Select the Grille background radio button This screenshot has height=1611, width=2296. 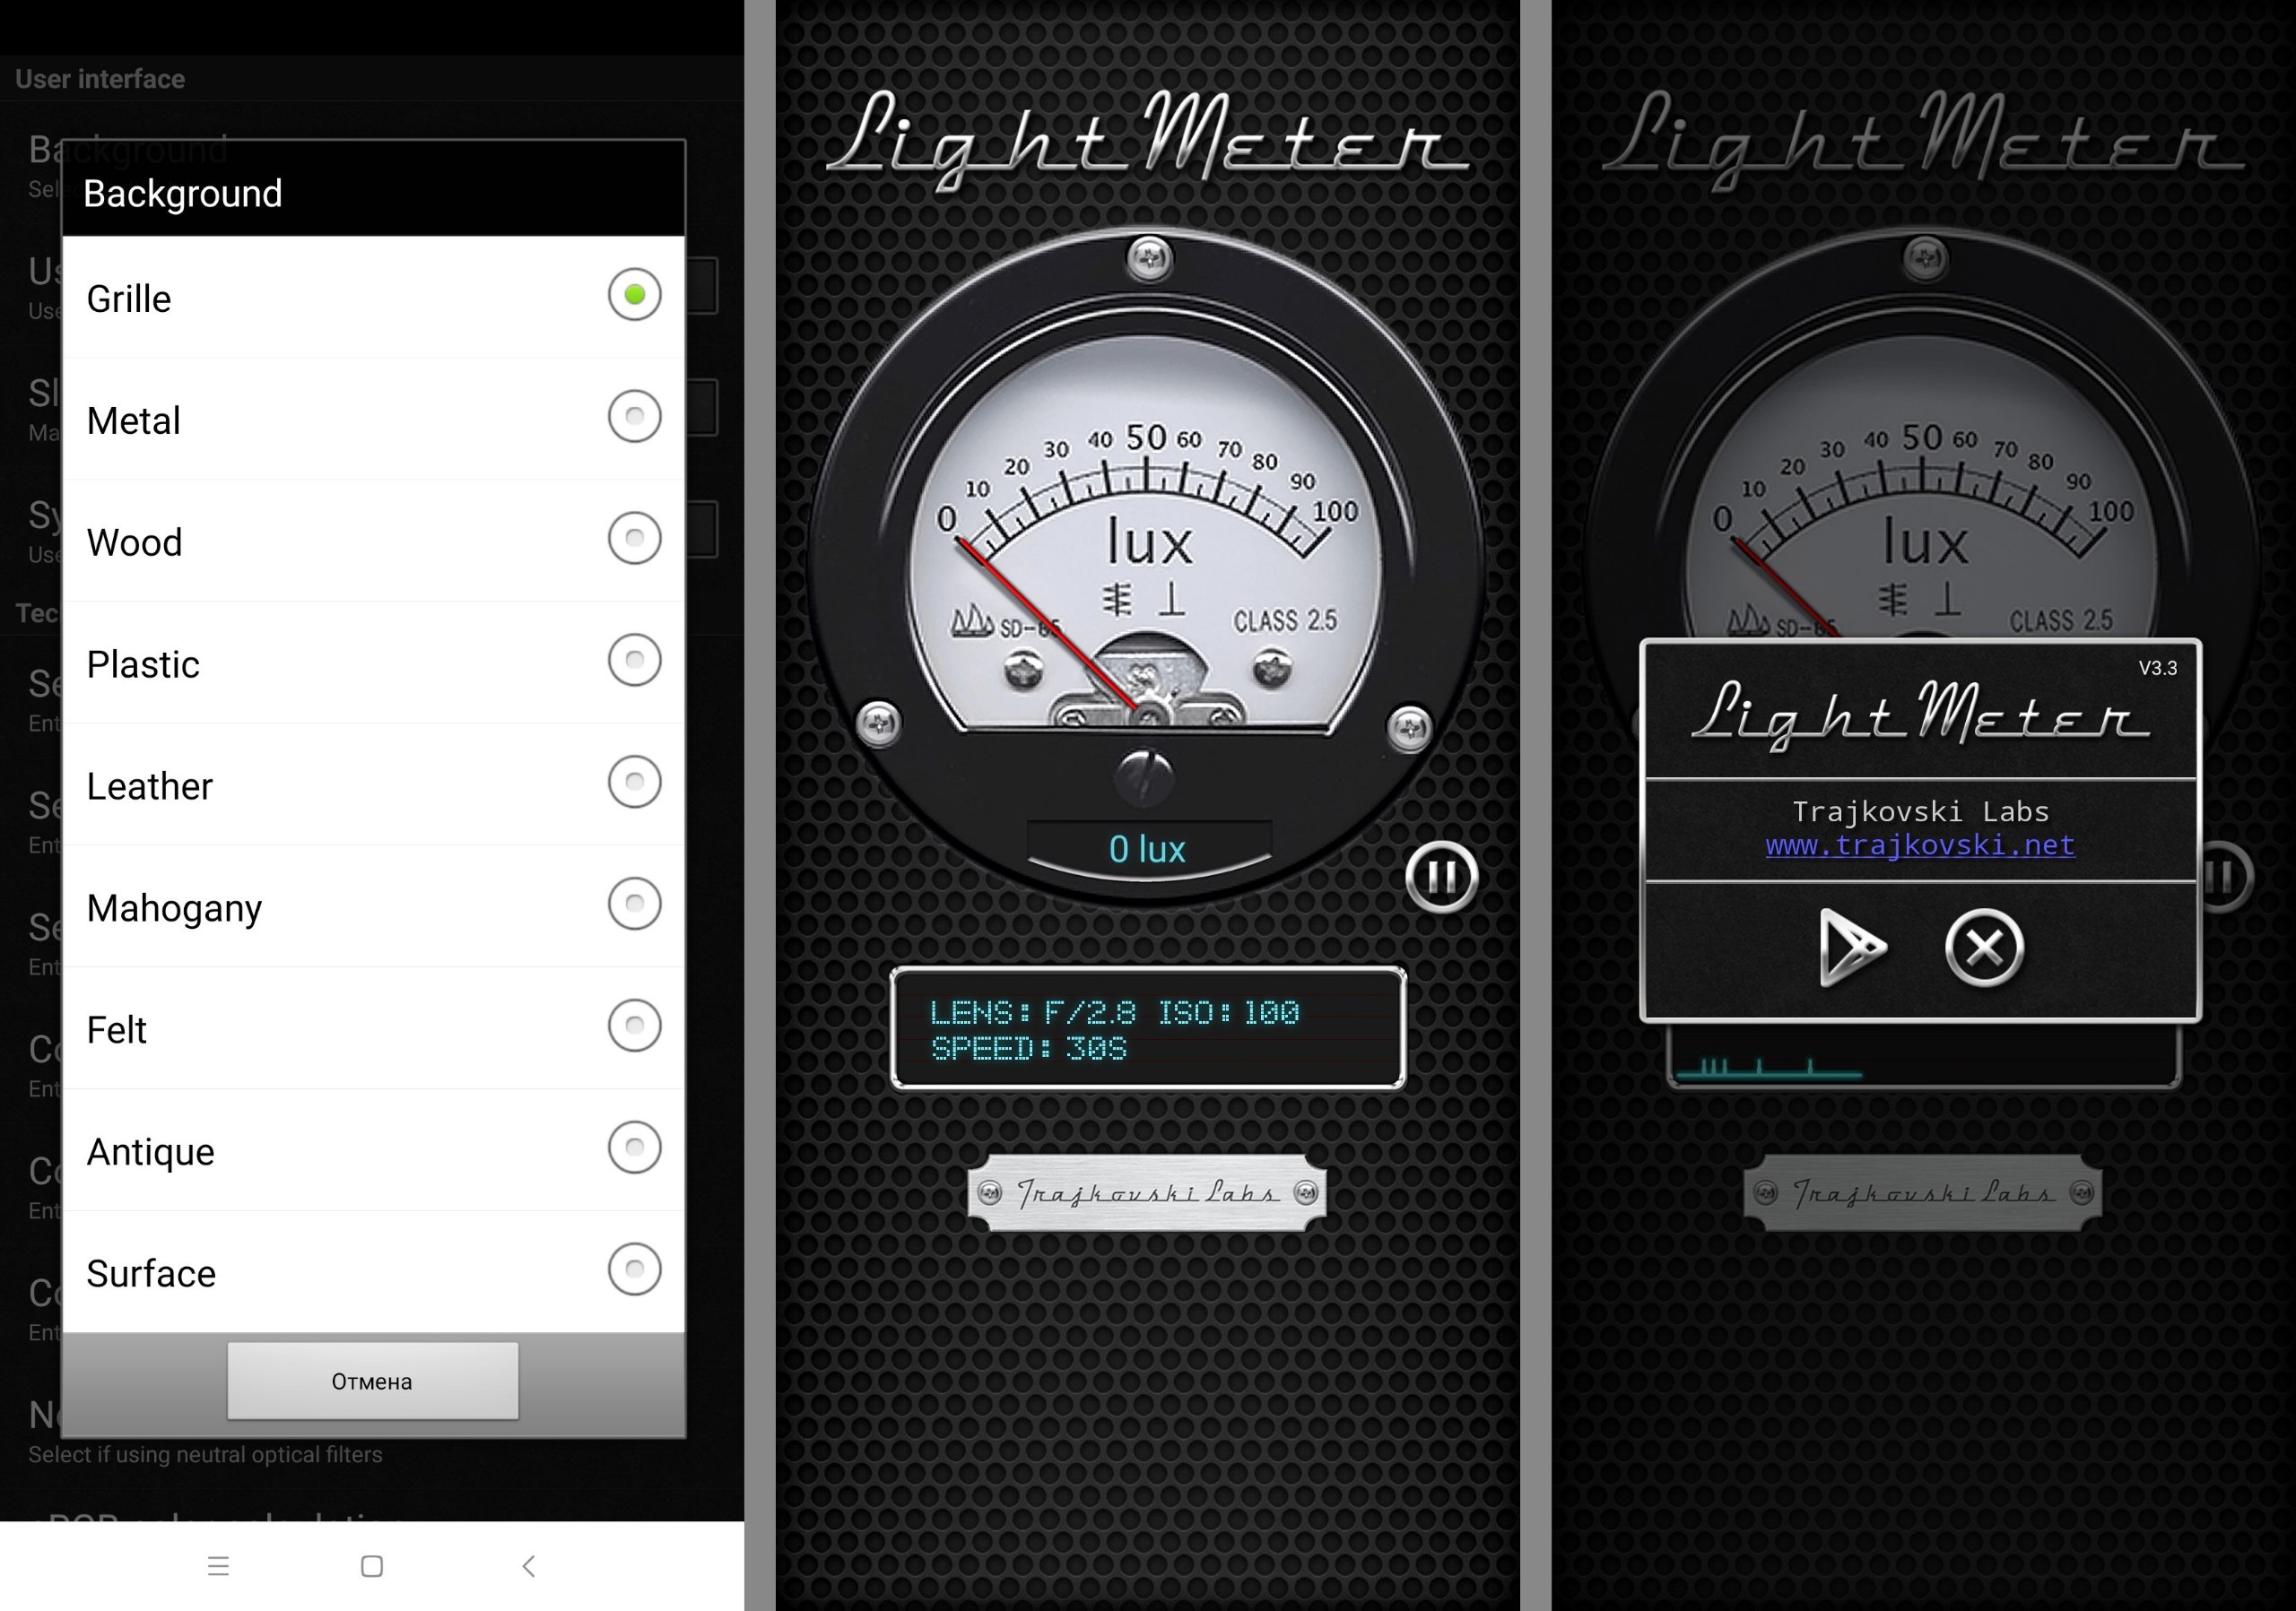pos(634,295)
